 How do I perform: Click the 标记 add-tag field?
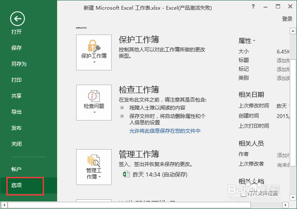pos(283,69)
